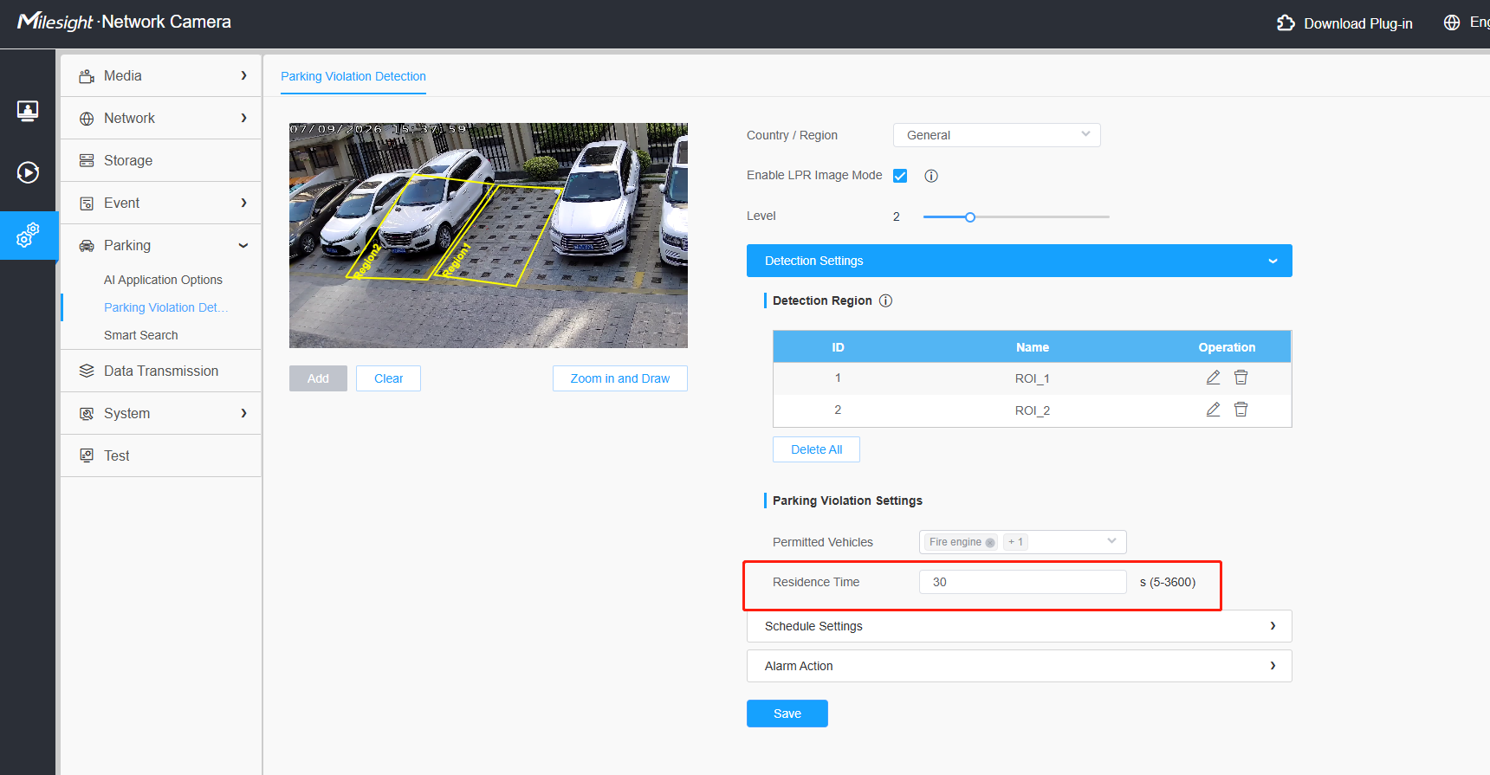Expand the System menu
Image resolution: width=1490 pixels, height=775 pixels.
161,413
